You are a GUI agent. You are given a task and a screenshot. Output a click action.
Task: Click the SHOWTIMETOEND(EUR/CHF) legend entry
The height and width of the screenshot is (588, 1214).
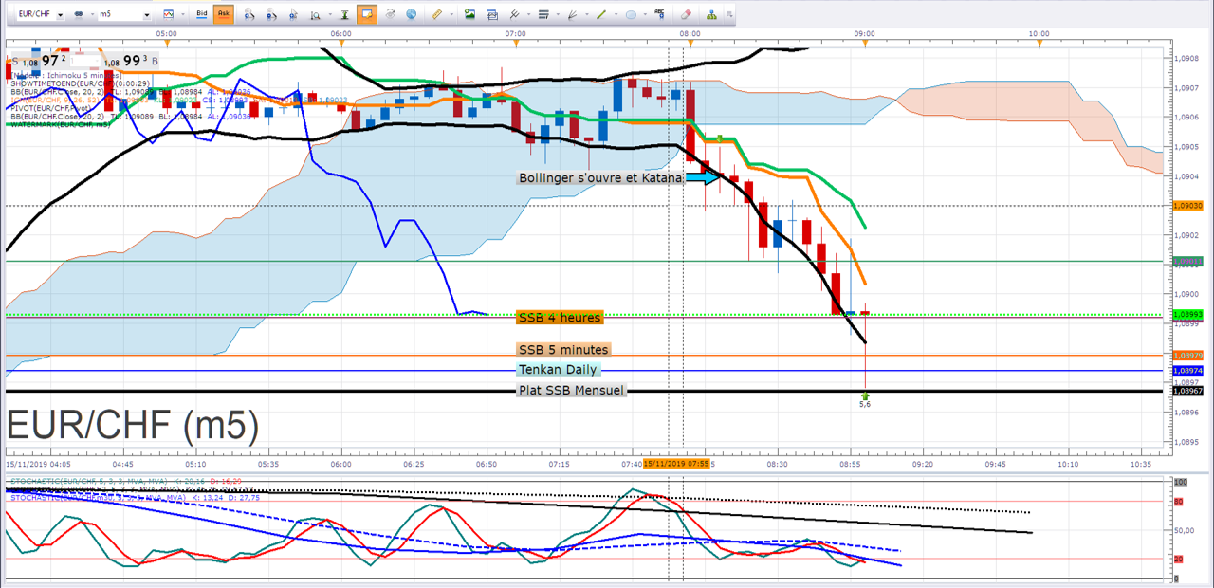tap(81, 83)
